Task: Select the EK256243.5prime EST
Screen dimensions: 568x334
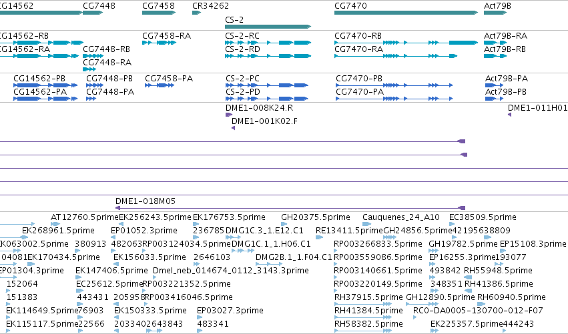Action: coord(121,224)
